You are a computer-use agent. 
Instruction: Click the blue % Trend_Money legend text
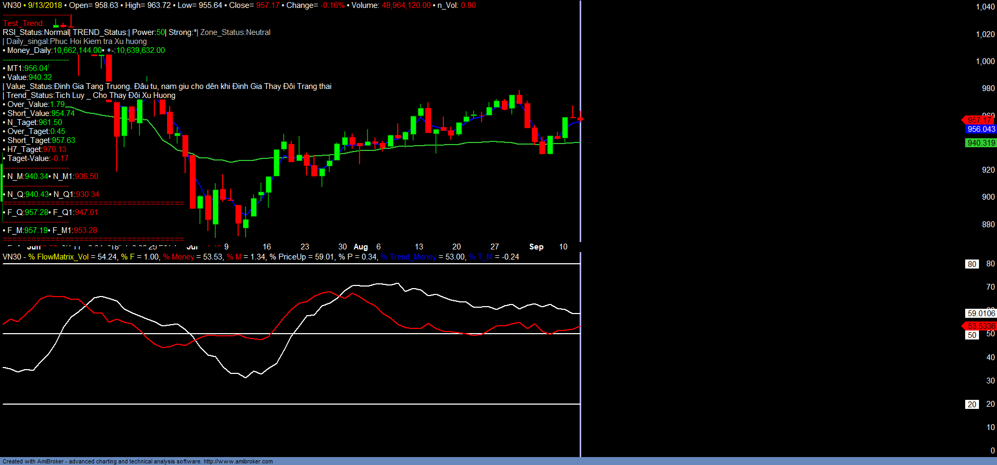[x=408, y=257]
